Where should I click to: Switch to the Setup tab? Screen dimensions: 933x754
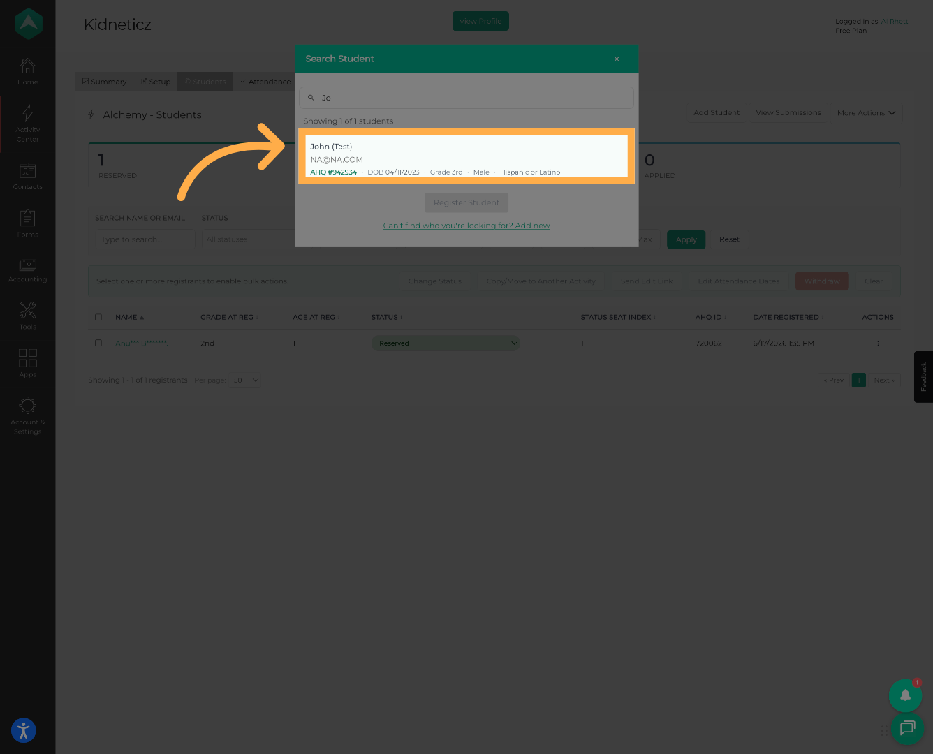(156, 82)
